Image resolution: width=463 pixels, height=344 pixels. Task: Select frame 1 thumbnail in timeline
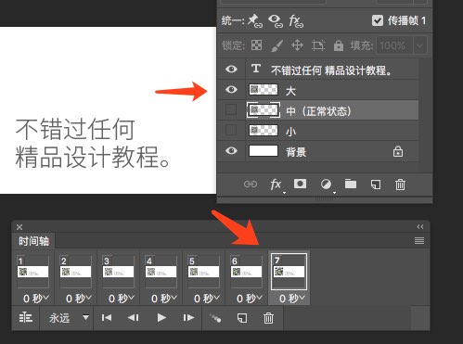[33, 272]
